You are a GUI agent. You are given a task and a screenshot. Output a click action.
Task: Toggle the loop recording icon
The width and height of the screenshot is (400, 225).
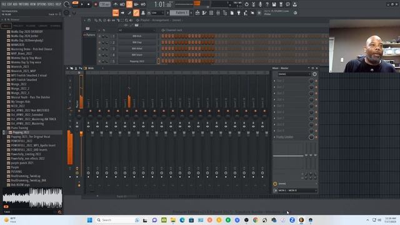(x=143, y=4)
